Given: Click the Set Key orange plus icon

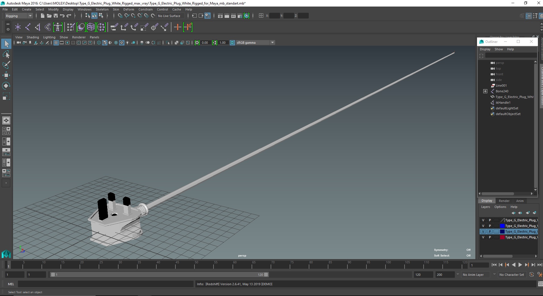Looking at the screenshot, I should (x=178, y=27).
